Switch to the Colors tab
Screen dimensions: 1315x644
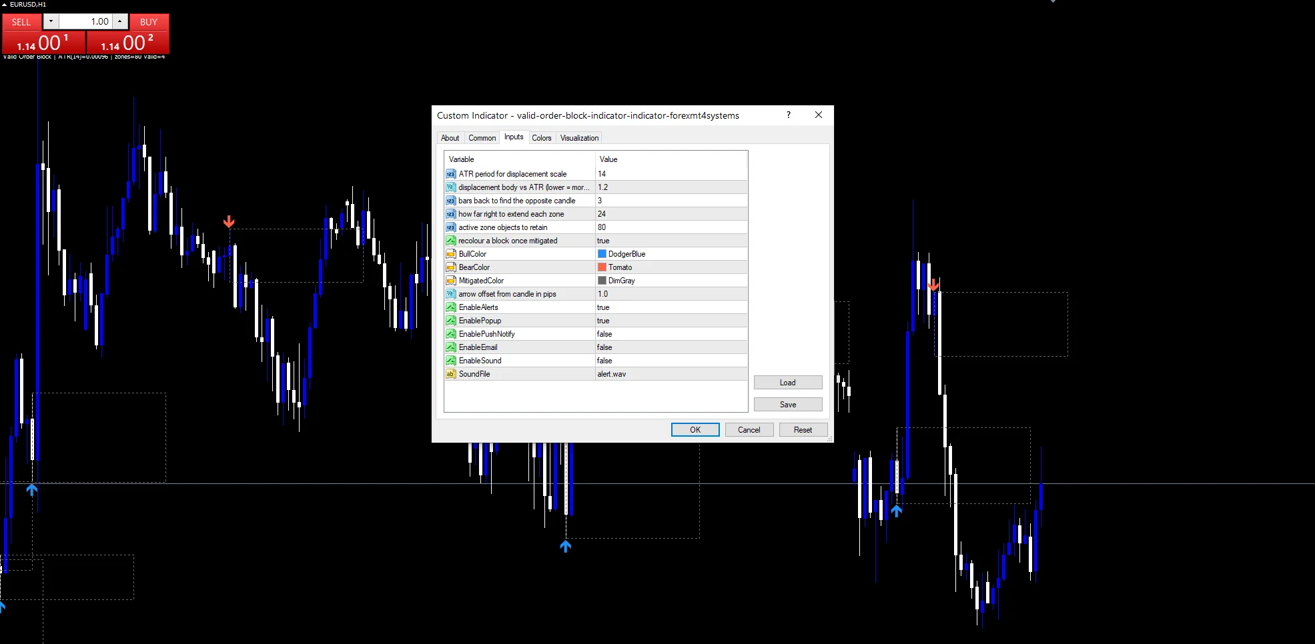click(542, 138)
